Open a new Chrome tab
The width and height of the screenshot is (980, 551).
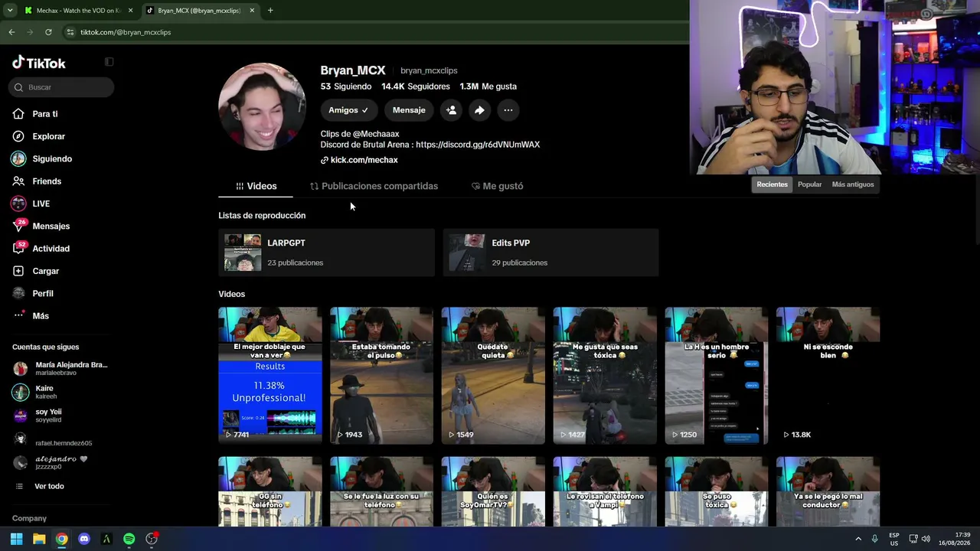click(x=270, y=11)
